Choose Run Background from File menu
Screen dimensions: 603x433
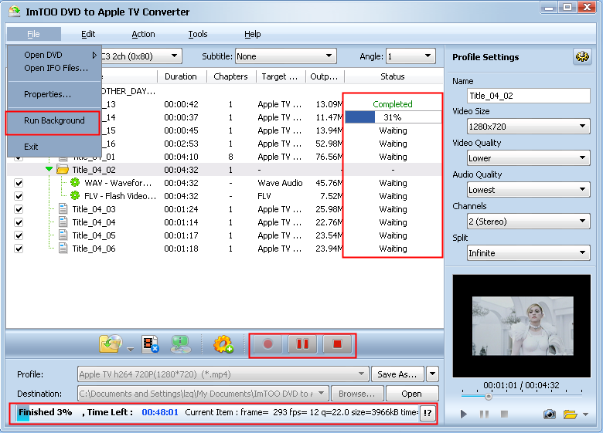click(54, 120)
